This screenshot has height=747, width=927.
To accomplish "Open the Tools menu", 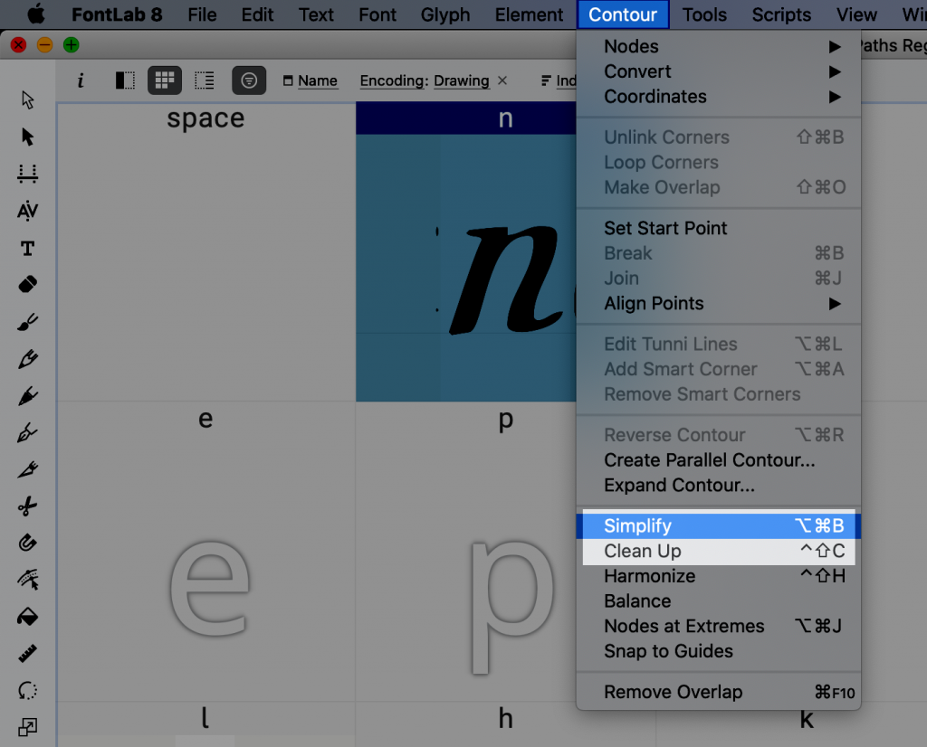I will click(x=704, y=14).
